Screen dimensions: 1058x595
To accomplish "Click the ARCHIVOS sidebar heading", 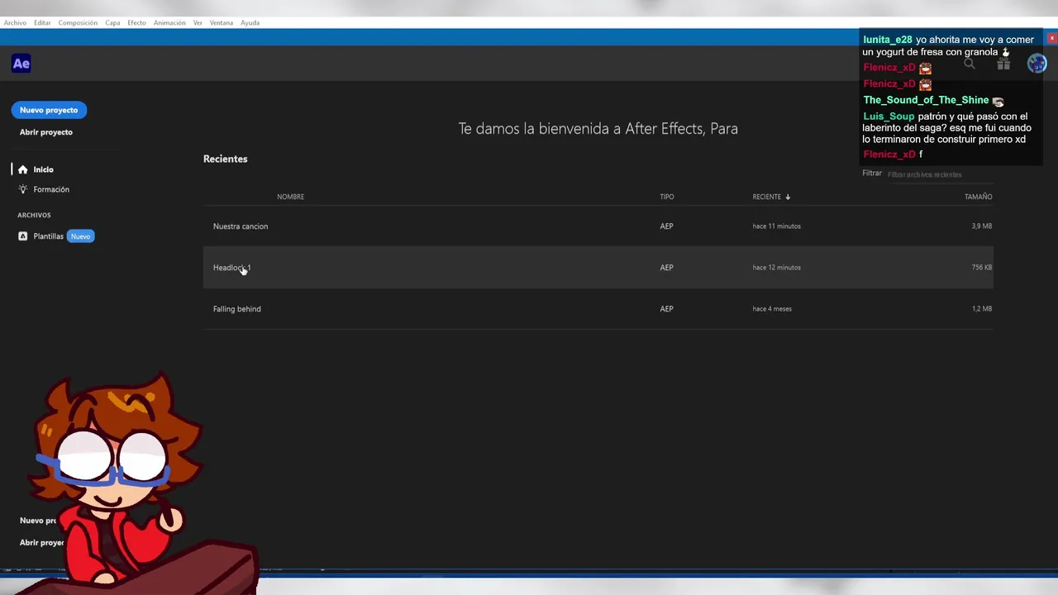I will coord(34,215).
